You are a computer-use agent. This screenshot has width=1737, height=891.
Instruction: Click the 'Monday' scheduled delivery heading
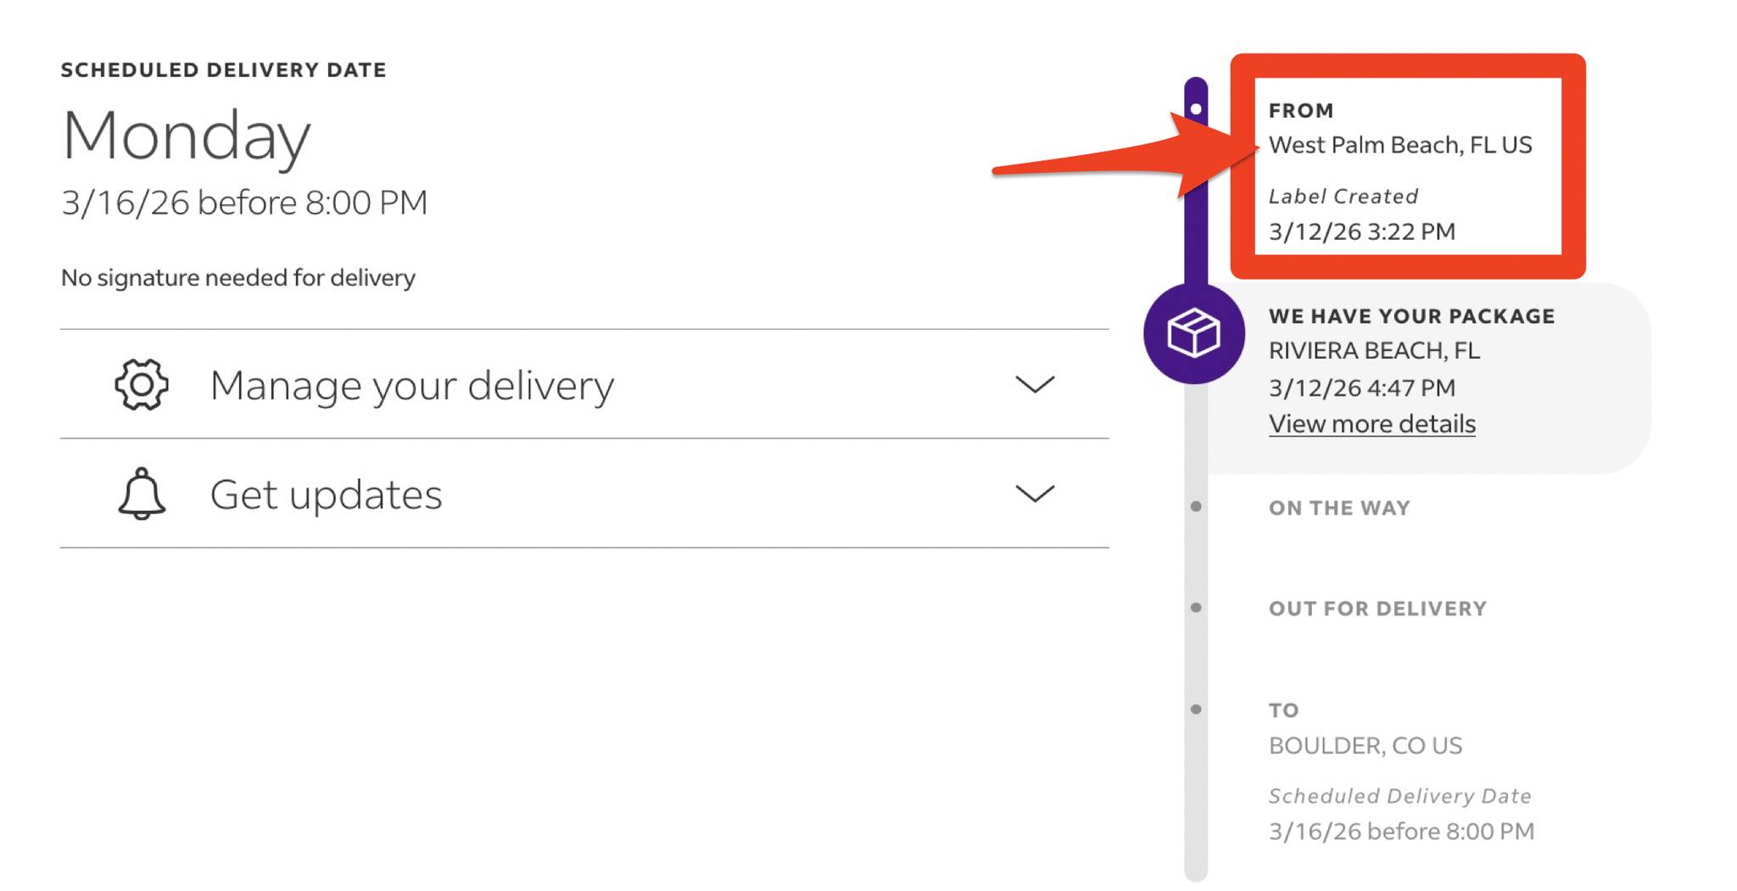click(x=187, y=136)
